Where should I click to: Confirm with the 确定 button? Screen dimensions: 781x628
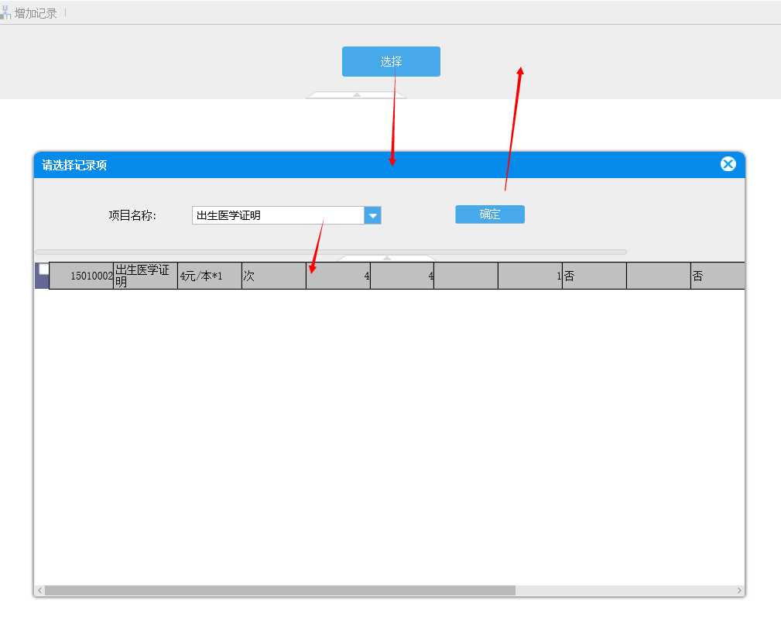coord(490,214)
